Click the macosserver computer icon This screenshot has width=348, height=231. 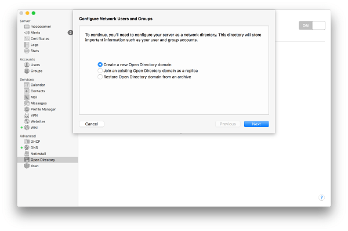tap(27, 27)
